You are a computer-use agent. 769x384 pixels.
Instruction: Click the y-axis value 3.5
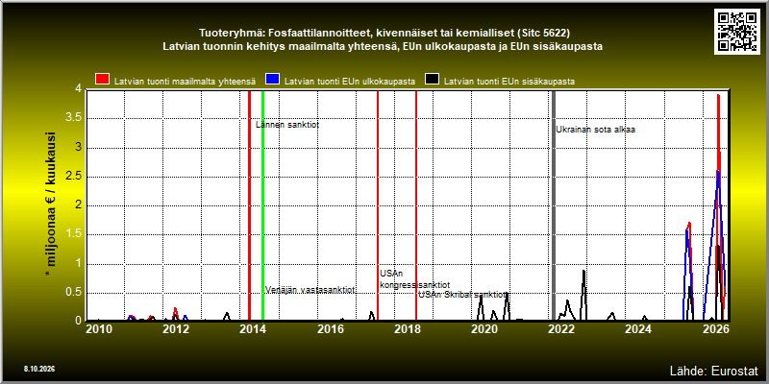coord(74,118)
